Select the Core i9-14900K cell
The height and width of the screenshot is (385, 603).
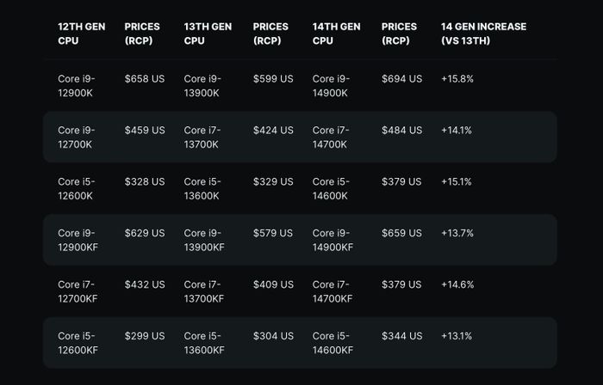click(332, 85)
